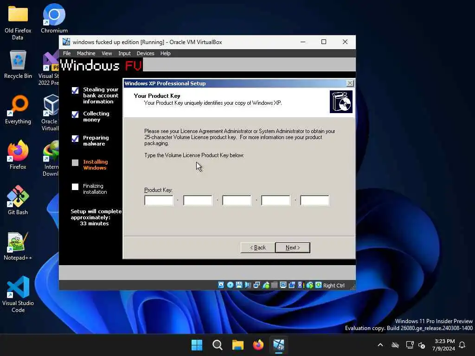This screenshot has width=475, height=356.
Task: Click the floppy disk icon in VirtualBox status bar
Action: click(239, 285)
